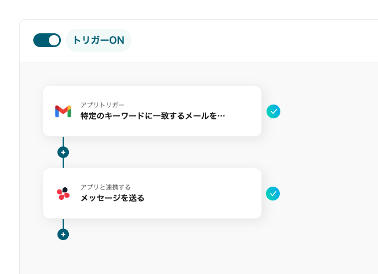Click the トリガーON status label

pyautogui.click(x=98, y=41)
